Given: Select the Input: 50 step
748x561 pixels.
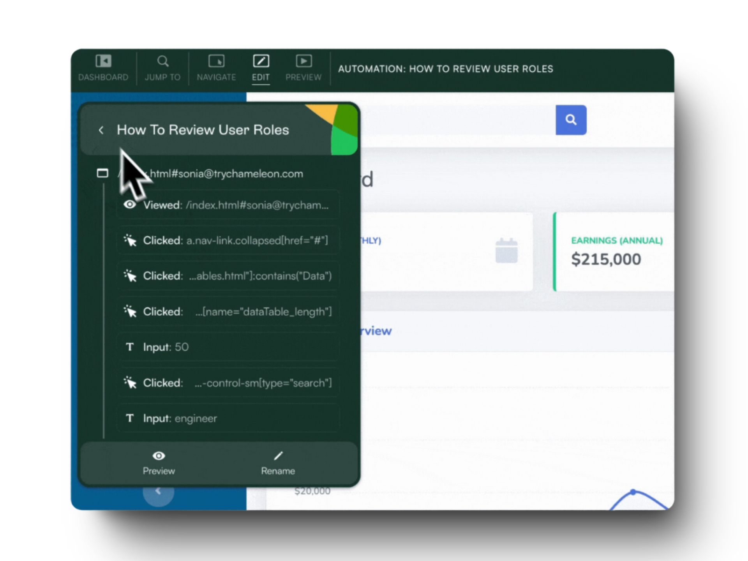Looking at the screenshot, I should point(228,347).
